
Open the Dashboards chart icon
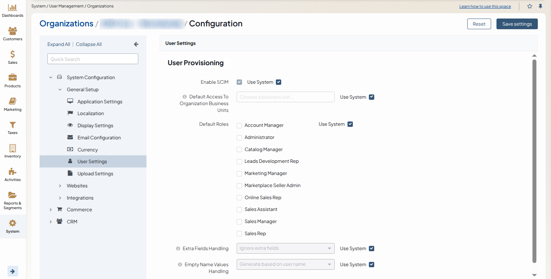coord(12,7)
